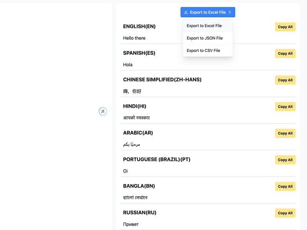Choose Export to JSON File from menu
This screenshot has height=230, width=307.
(x=204, y=38)
